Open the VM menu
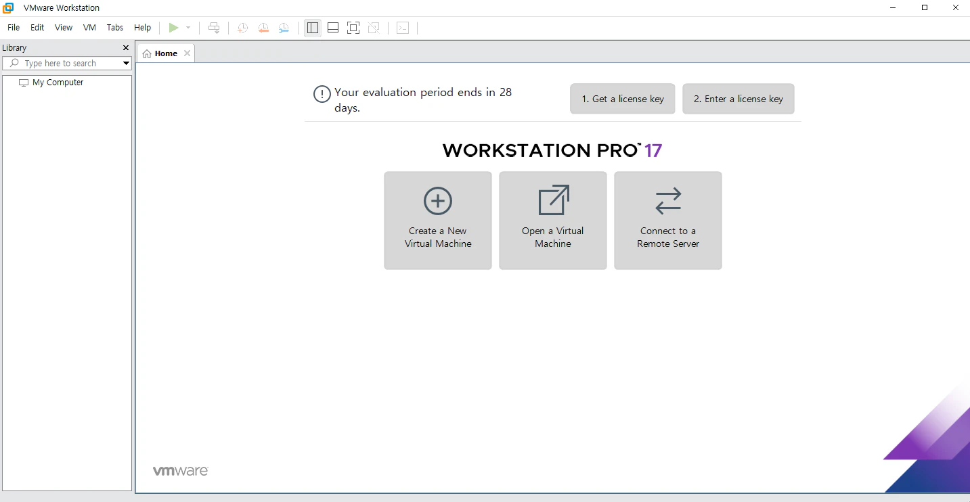This screenshot has height=502, width=970. (x=89, y=28)
